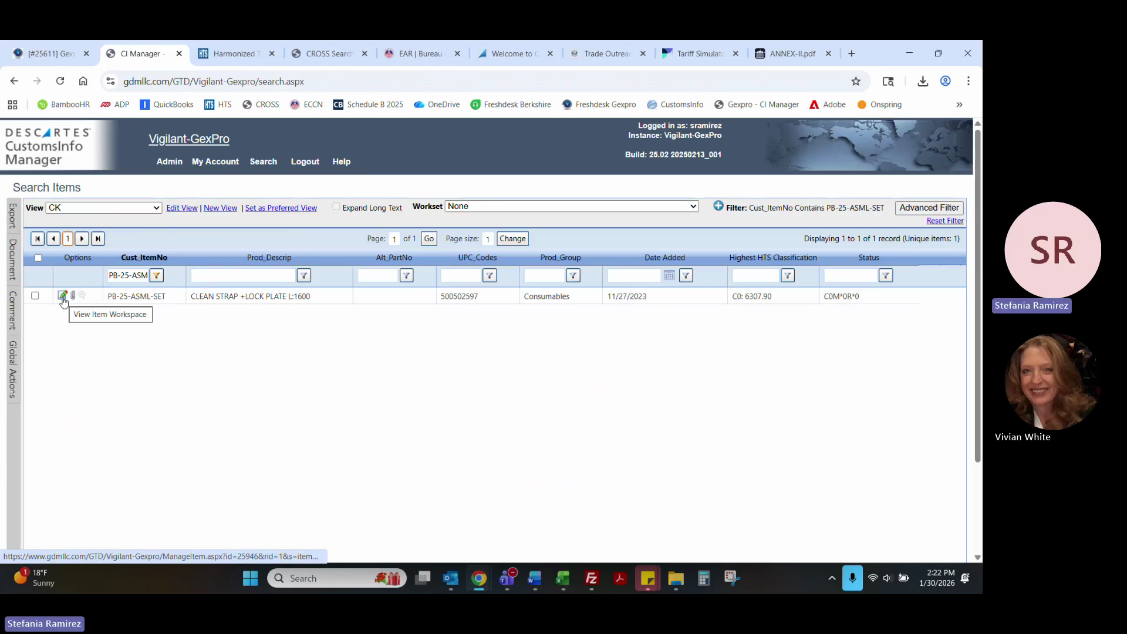Viewport: 1127px width, 634px height.
Task: Click the Status column filter funnel icon
Action: click(x=885, y=275)
